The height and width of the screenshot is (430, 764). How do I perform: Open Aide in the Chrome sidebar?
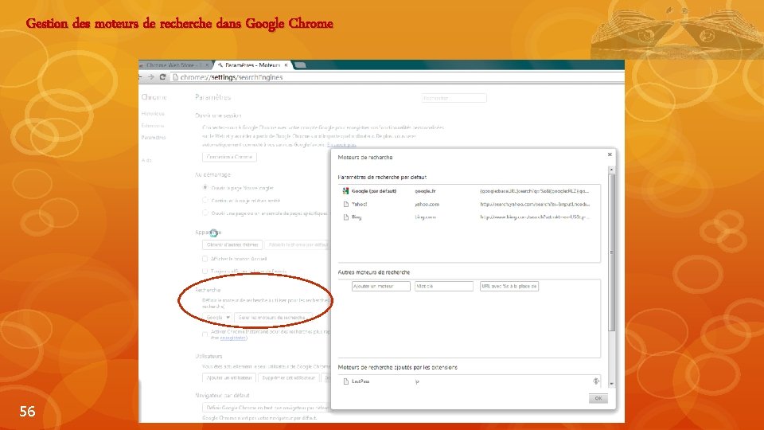coord(146,160)
